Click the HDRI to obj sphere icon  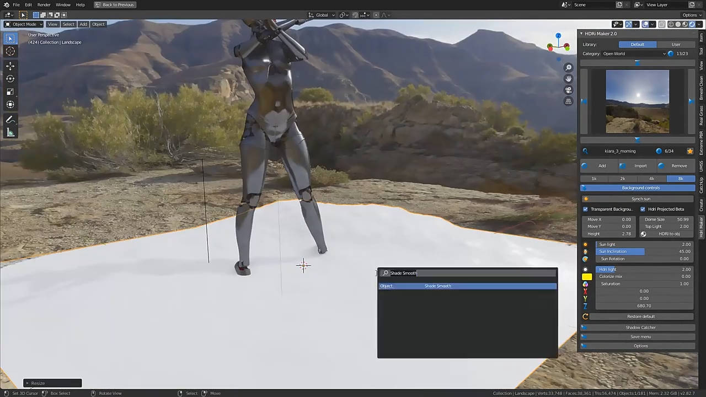[x=643, y=234]
